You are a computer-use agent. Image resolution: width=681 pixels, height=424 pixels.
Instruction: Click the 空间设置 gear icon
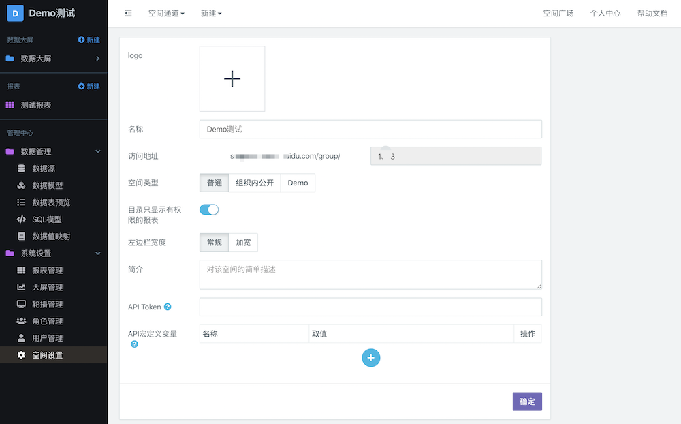[x=21, y=355]
